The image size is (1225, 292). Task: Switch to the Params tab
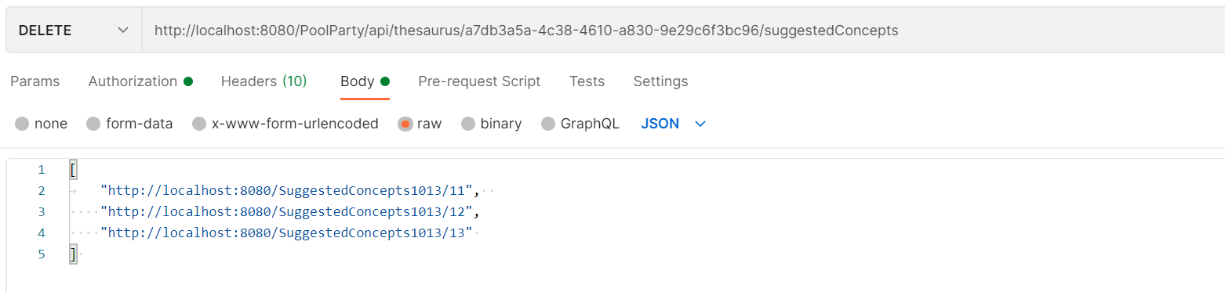35,81
